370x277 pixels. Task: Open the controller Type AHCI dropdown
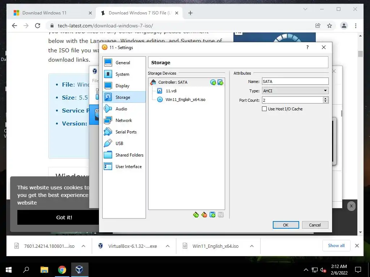coord(295,91)
